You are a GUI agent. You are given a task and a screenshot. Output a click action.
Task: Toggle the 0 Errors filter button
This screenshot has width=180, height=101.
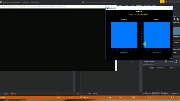click(x=169, y=61)
